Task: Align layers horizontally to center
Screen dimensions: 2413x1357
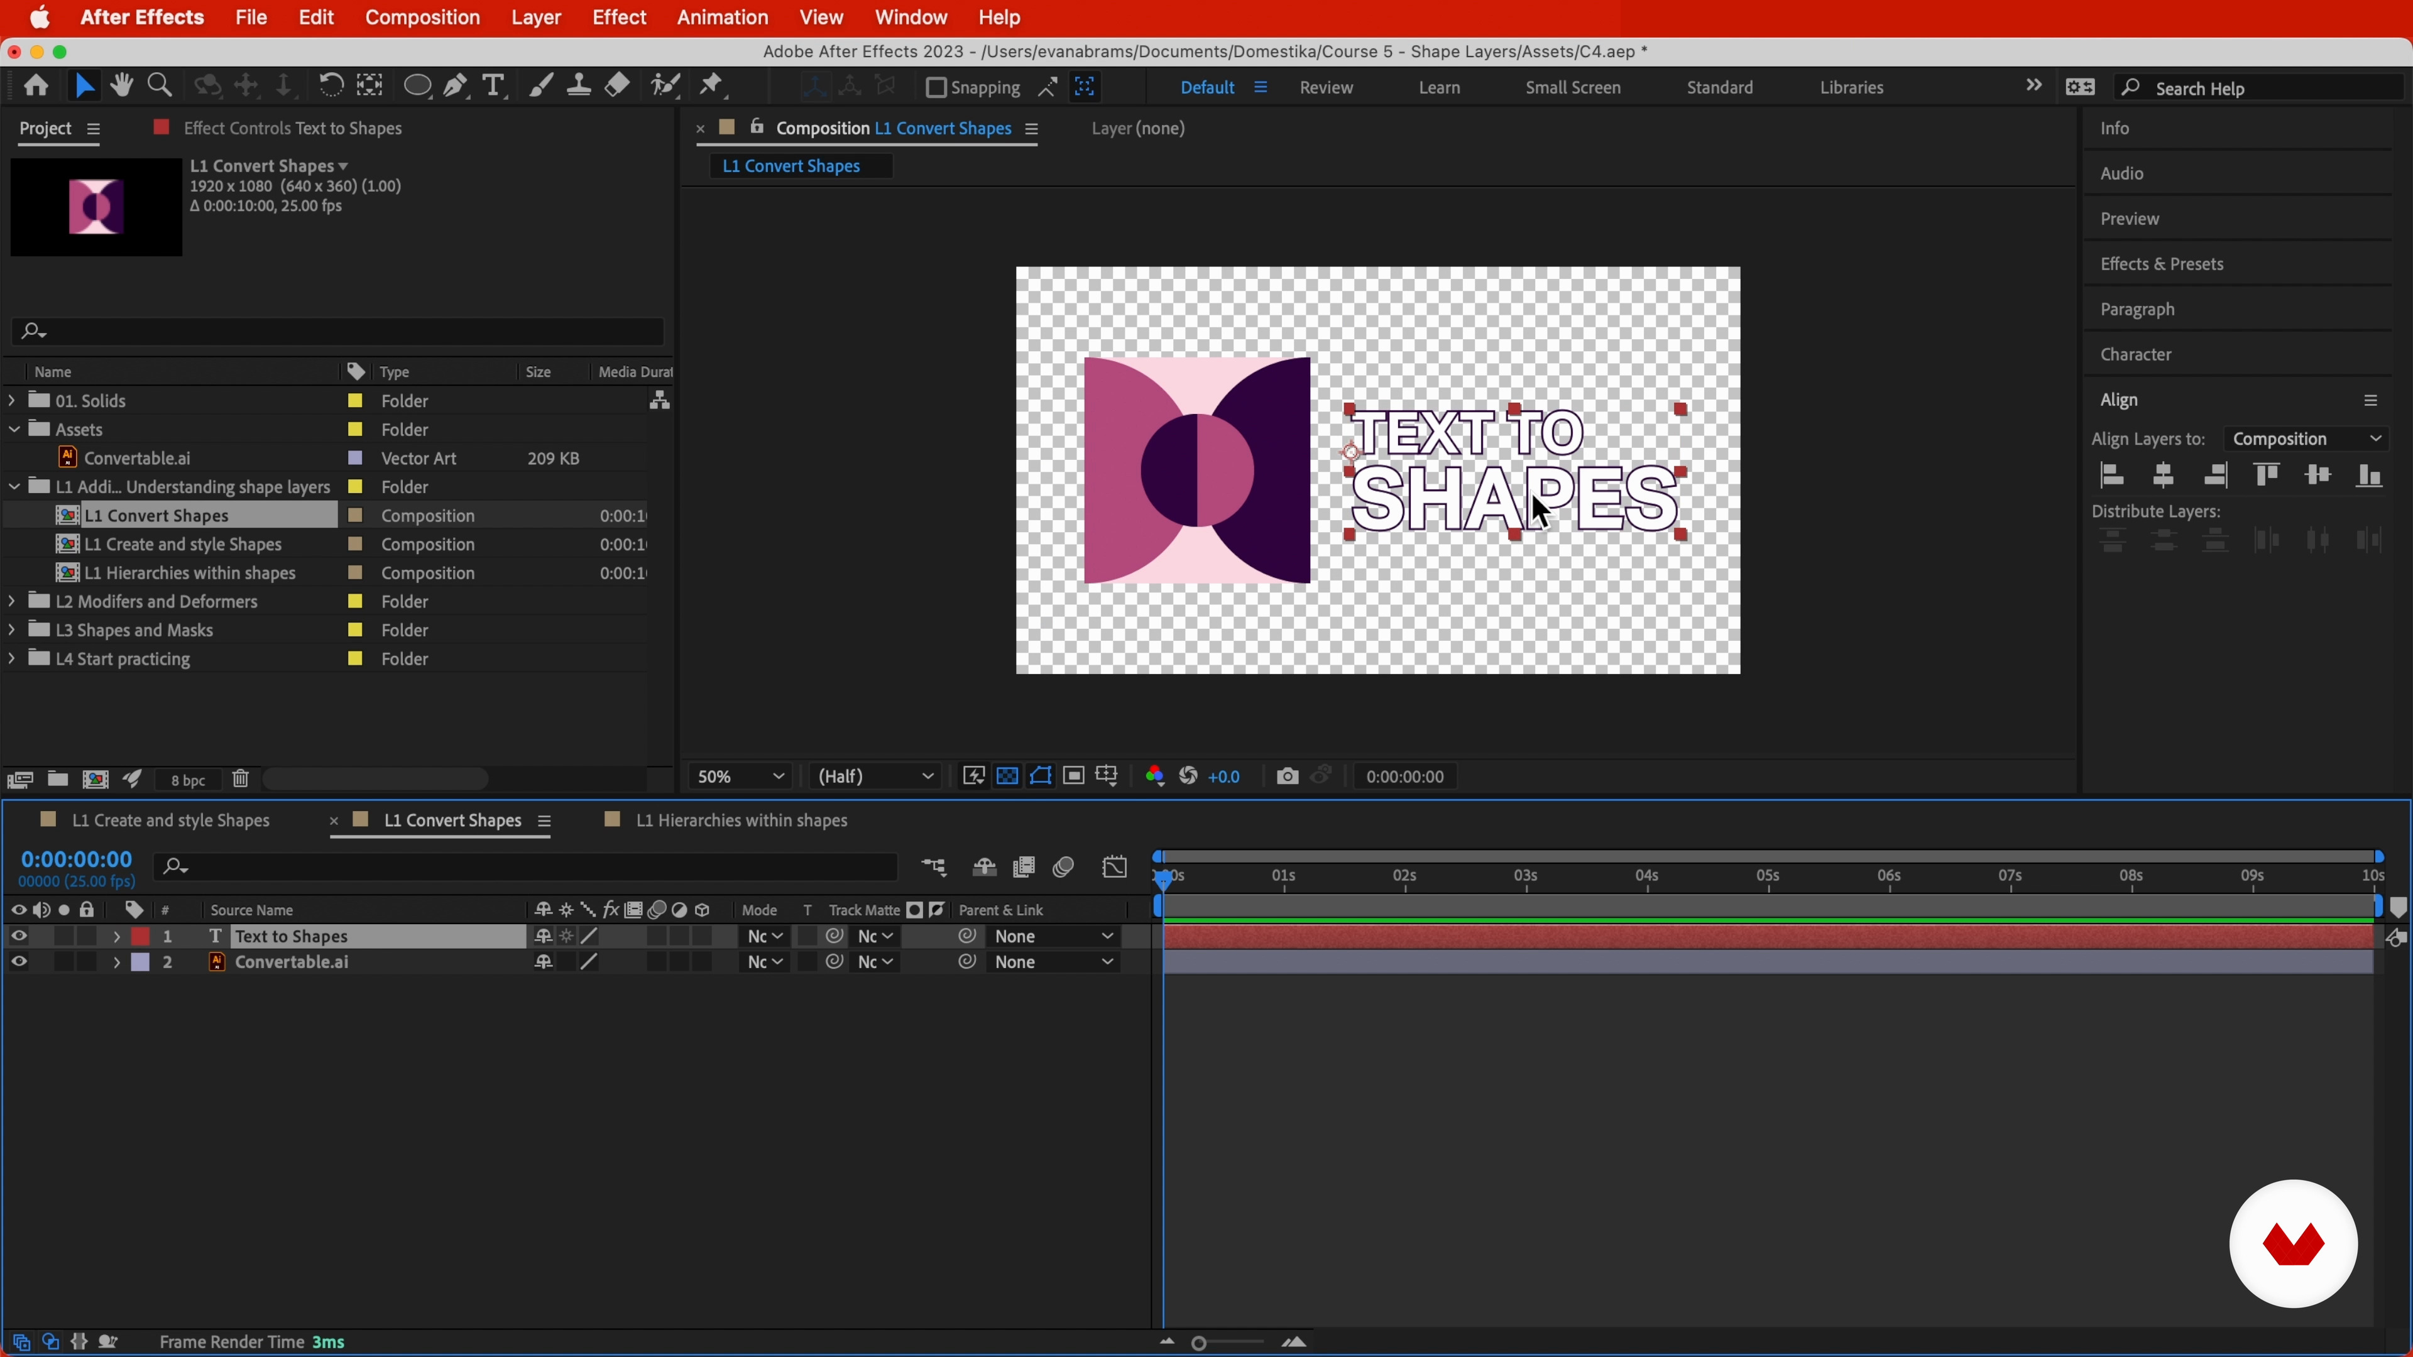Action: pos(2163,476)
